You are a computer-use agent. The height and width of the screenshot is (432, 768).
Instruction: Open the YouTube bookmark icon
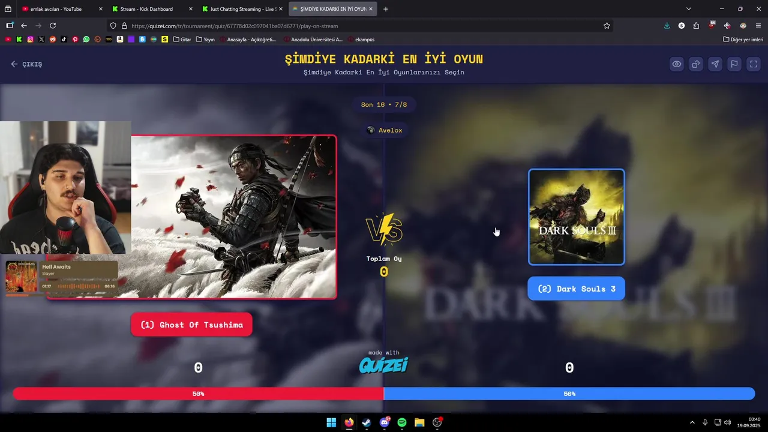(x=8, y=40)
